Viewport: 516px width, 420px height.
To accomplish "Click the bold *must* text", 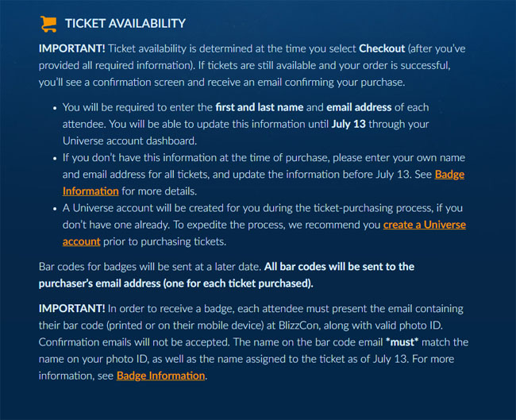I will (x=402, y=342).
